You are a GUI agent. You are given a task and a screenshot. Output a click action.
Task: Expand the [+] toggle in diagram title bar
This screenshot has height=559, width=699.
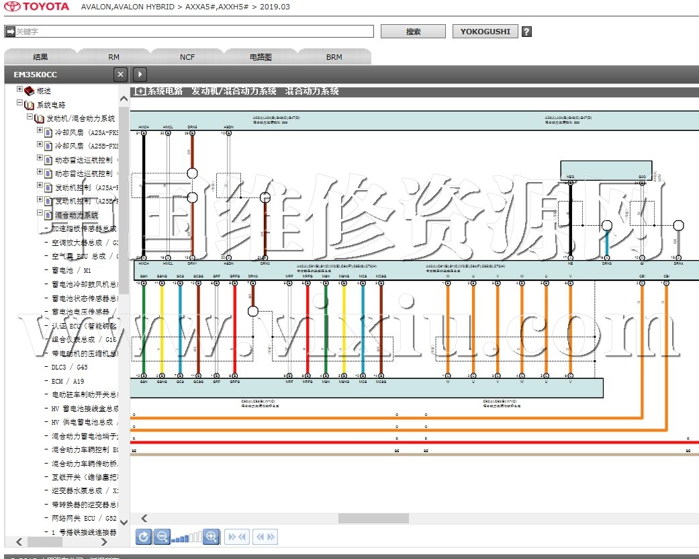(x=140, y=91)
